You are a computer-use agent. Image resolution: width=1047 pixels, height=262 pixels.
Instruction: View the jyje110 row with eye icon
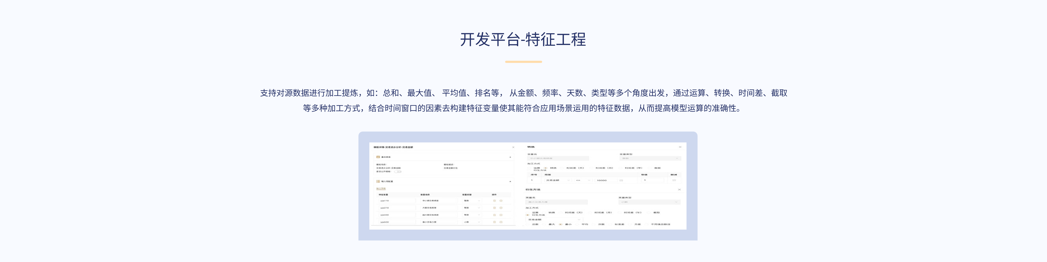pos(501,201)
